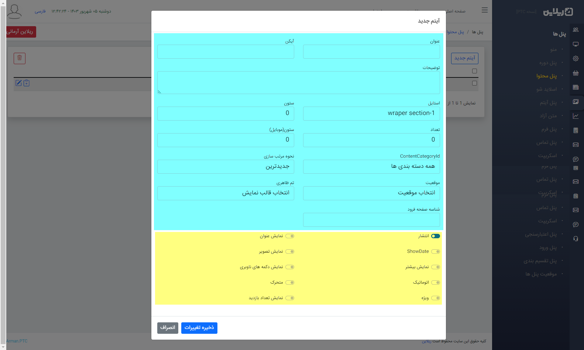584x350 pixels.
Task: Click the انصراف cancel button
Action: click(168, 328)
